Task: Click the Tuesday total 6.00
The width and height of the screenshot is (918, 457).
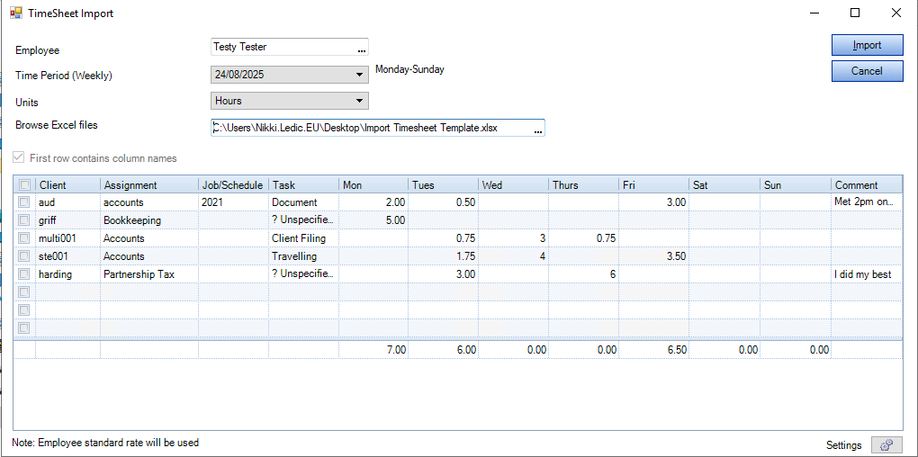Action: 443,350
